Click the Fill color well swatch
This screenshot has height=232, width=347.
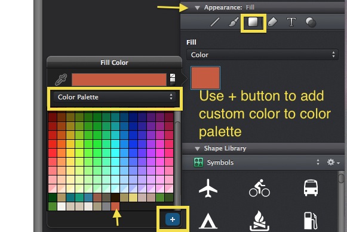click(205, 78)
